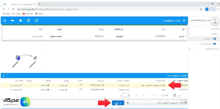Image resolution: width=220 pixels, height=109 pixels.
Task: Open the Maps bookmark
Action: 39,14
